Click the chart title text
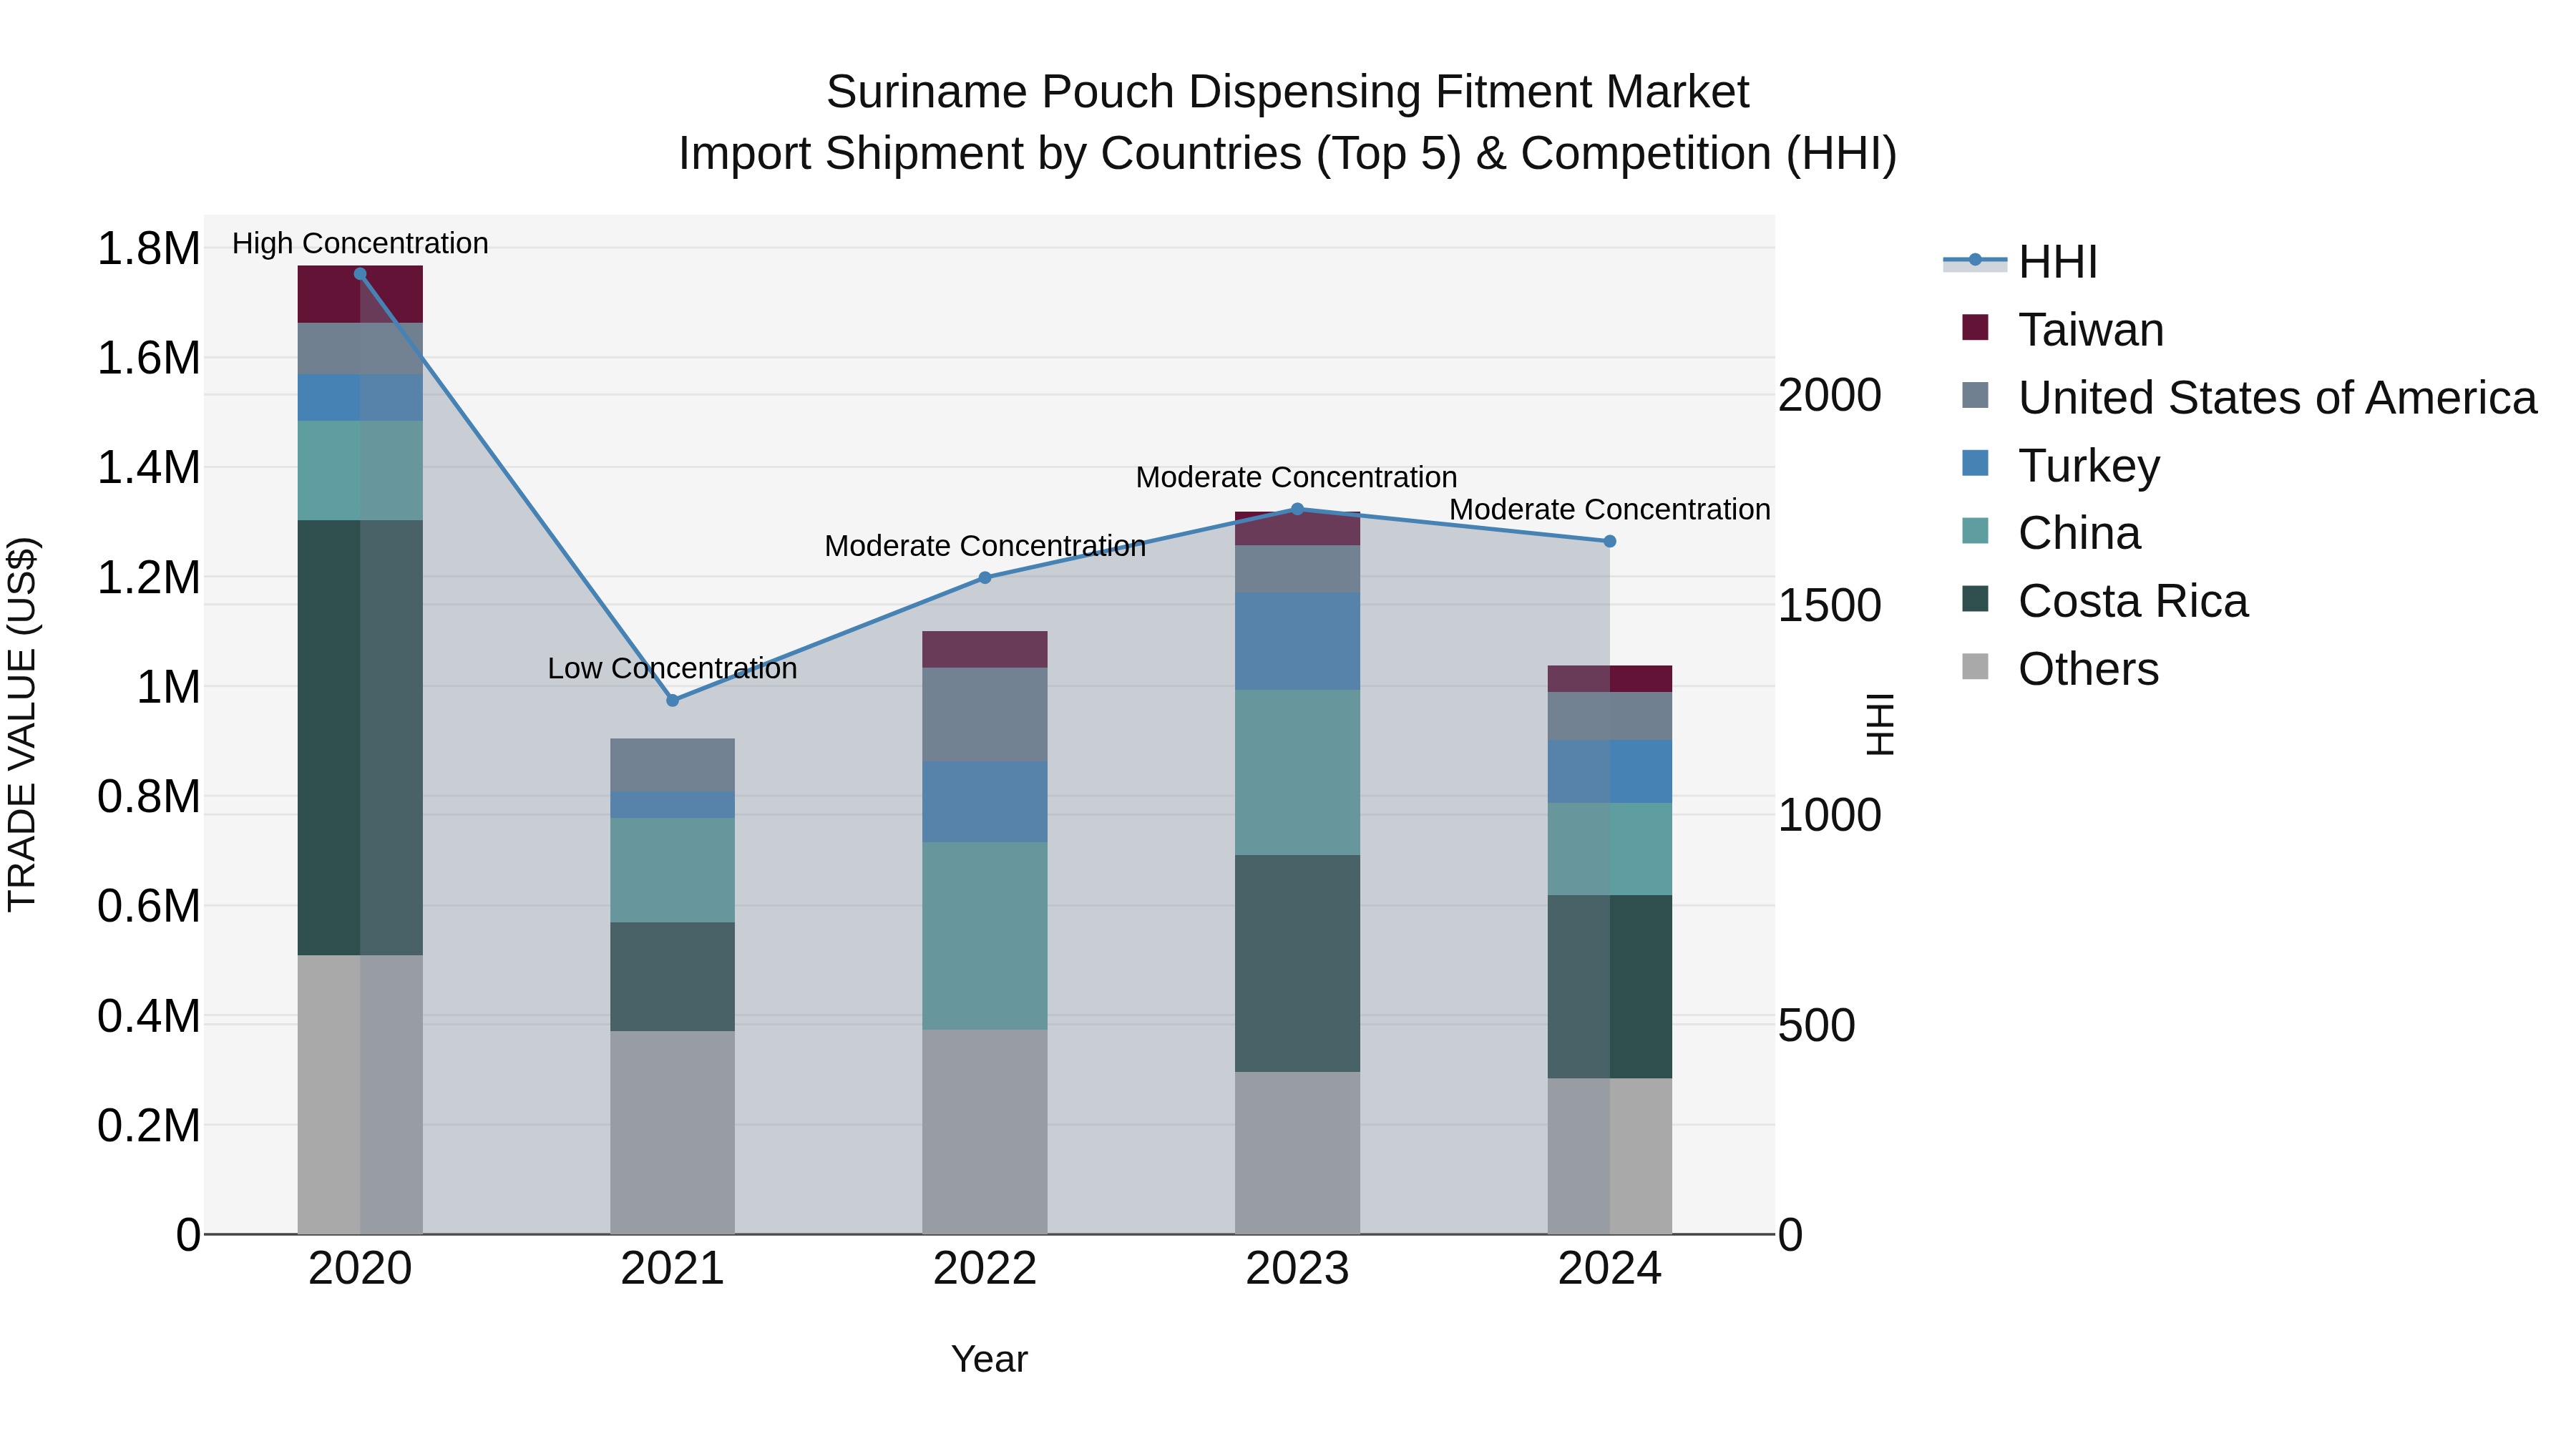This screenshot has height=1449, width=2576. 1288,123
